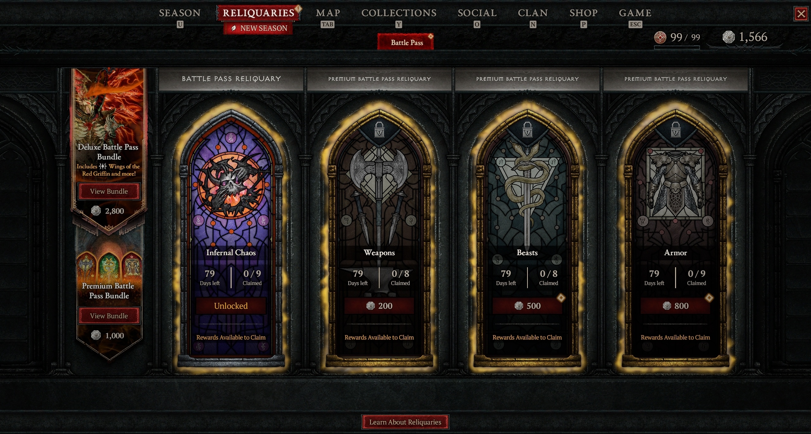
Task: Click the padlock icon on Beasts reliquary
Action: tap(527, 129)
